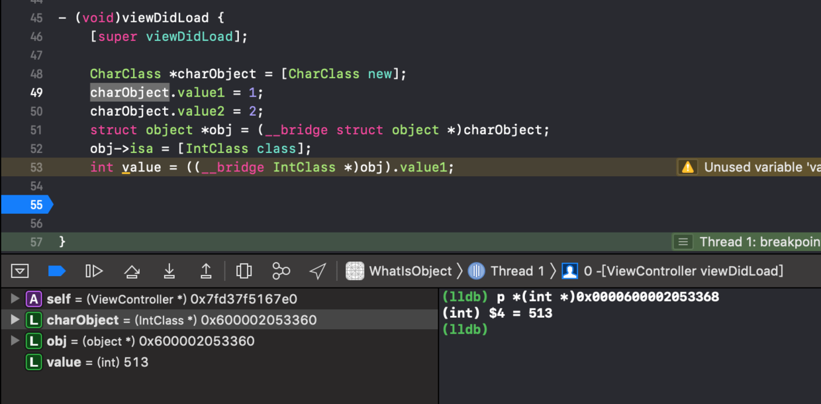
Task: Step into the function
Action: (169, 271)
